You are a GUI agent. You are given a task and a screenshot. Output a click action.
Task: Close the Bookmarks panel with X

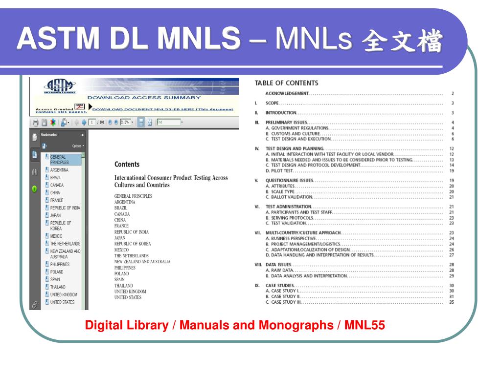[82, 135]
